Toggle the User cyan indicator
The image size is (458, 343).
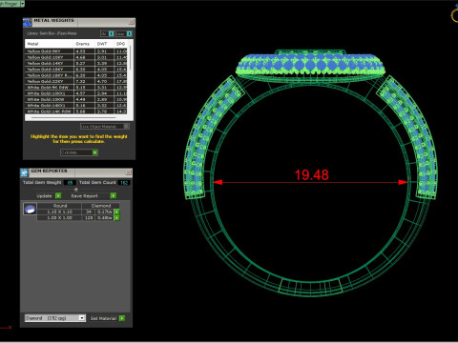(x=129, y=33)
